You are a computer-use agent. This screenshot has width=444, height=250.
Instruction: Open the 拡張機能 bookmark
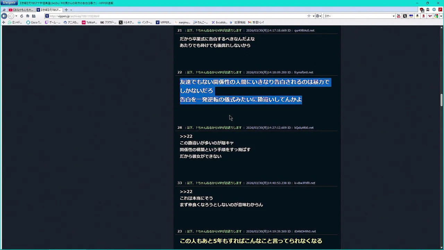(238, 22)
